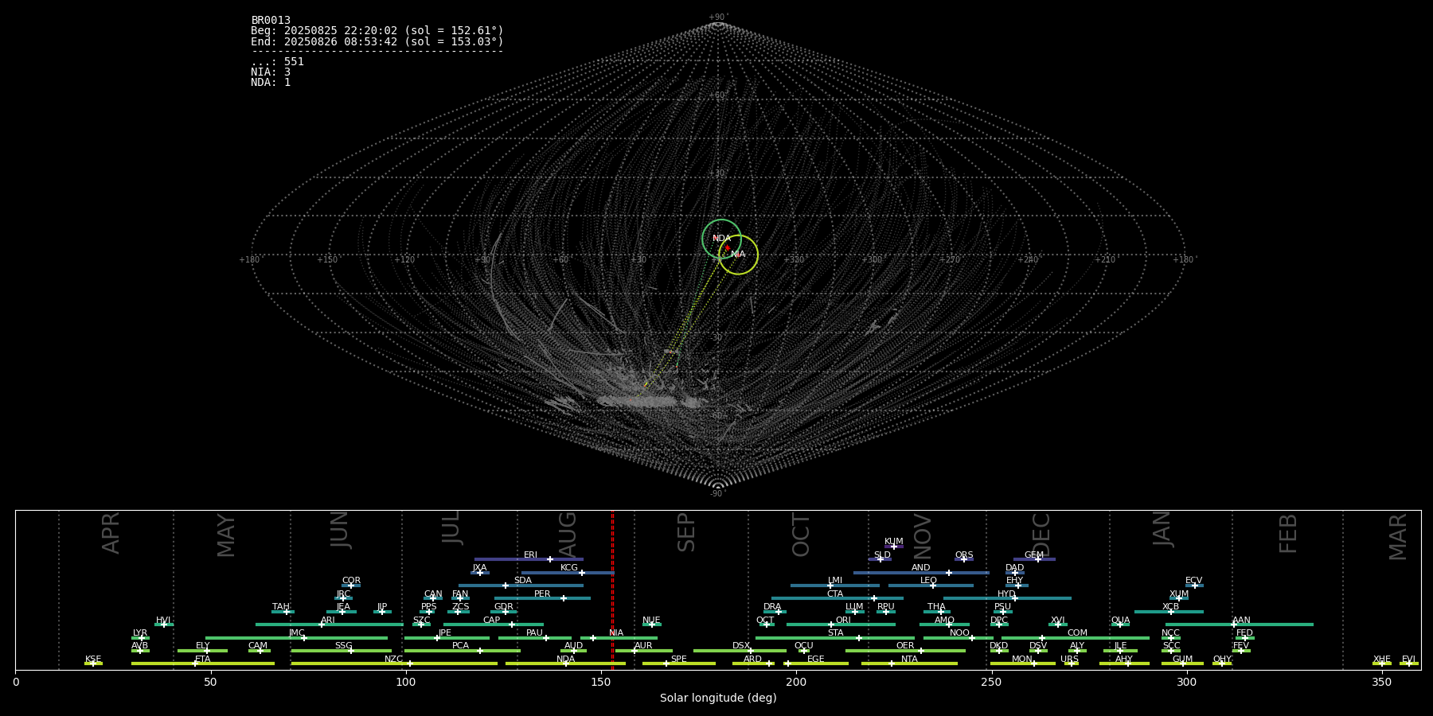Click the SEP month label

(686, 532)
